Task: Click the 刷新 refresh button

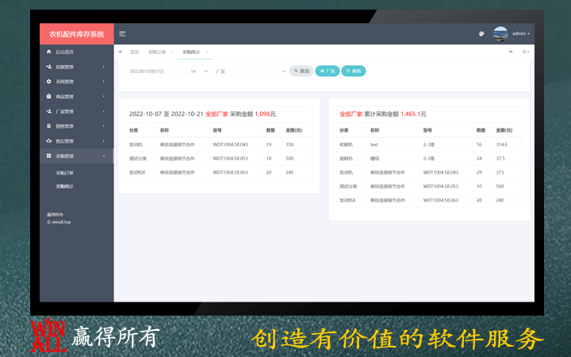Action: pos(354,71)
